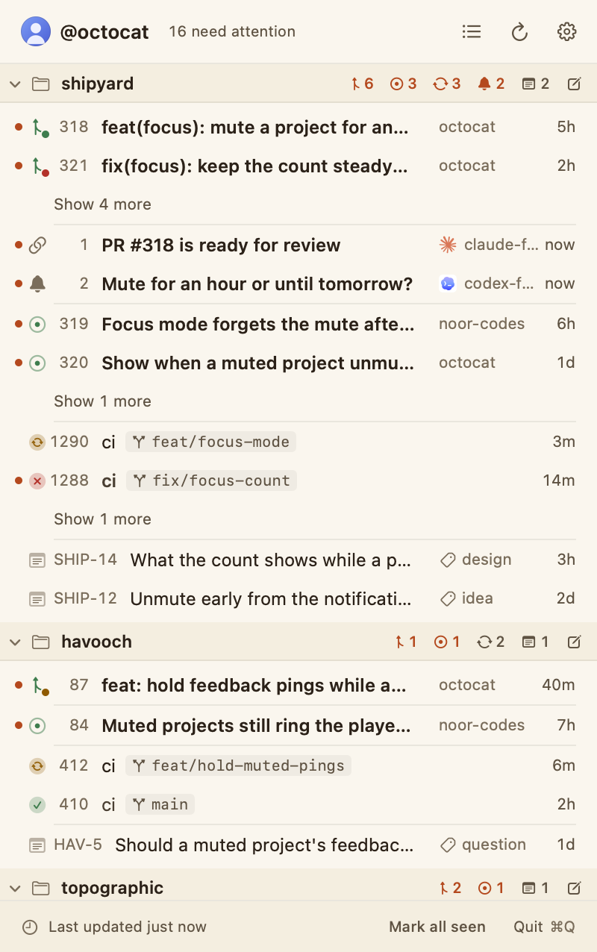This screenshot has width=597, height=952.
Task: Click shipyard pull request count 6
Action: click(x=362, y=84)
